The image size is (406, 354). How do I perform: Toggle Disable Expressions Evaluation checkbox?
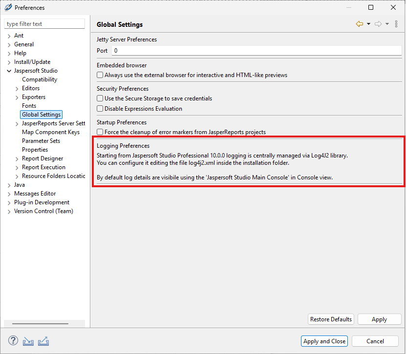tap(100, 109)
